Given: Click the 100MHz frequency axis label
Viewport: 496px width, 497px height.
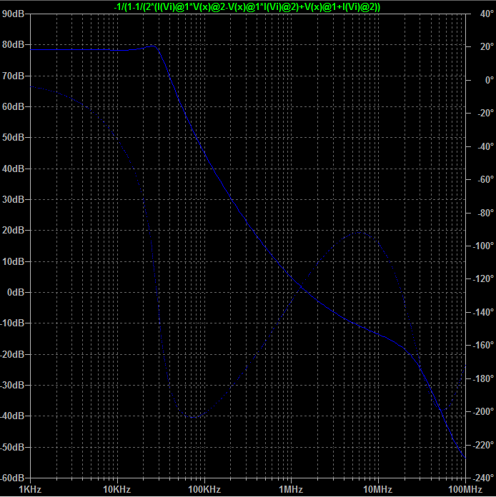Looking at the screenshot, I should [465, 489].
